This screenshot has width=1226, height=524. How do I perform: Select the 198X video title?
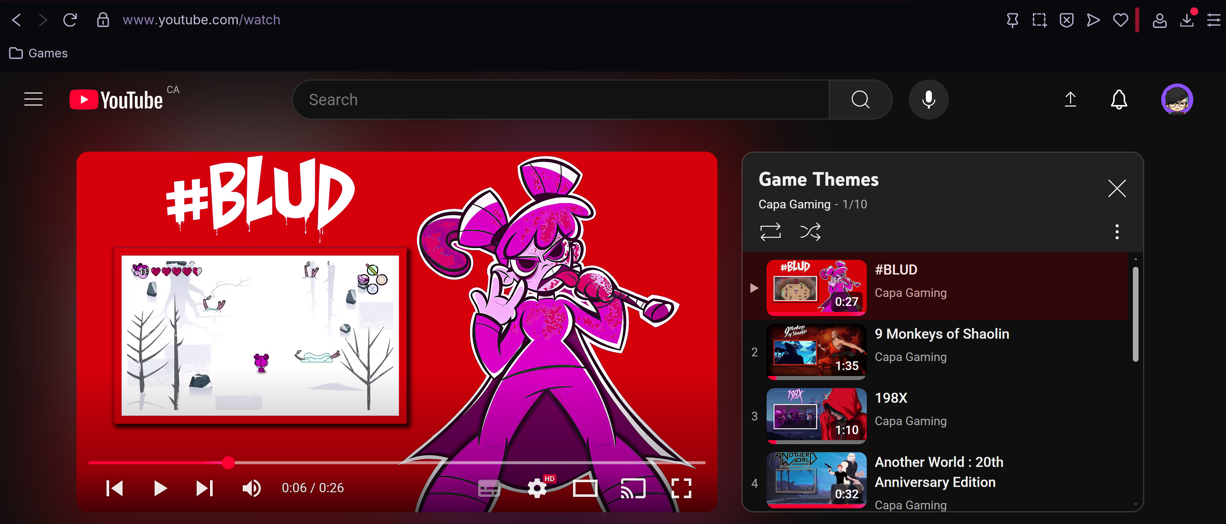[x=891, y=398]
